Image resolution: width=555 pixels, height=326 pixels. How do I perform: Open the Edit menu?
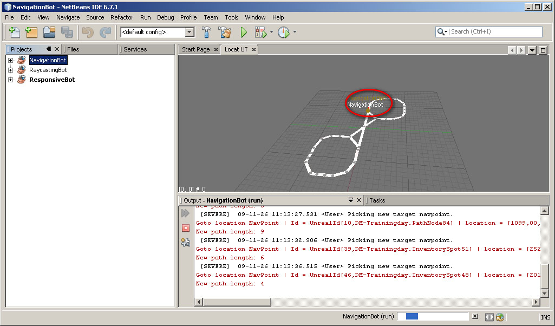pyautogui.click(x=25, y=17)
